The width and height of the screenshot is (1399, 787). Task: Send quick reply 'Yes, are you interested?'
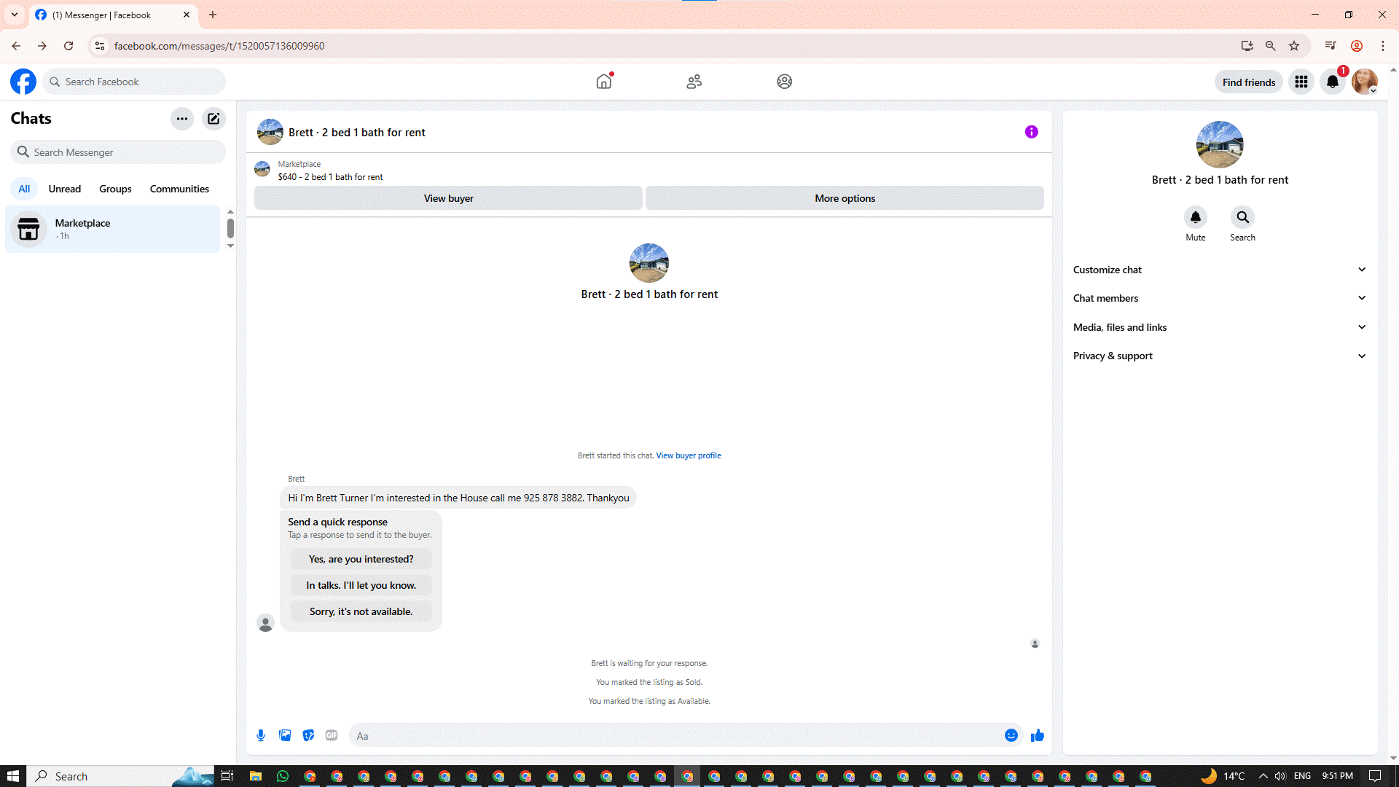(361, 559)
